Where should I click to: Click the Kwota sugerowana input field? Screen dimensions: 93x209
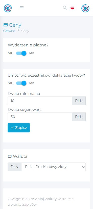tap(40, 117)
